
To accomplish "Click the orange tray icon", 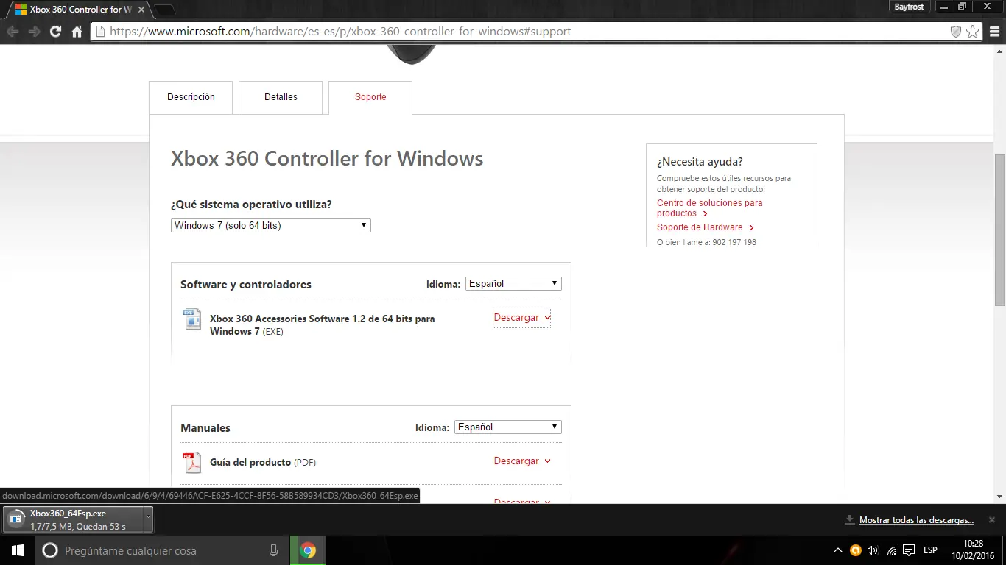I will tap(855, 550).
